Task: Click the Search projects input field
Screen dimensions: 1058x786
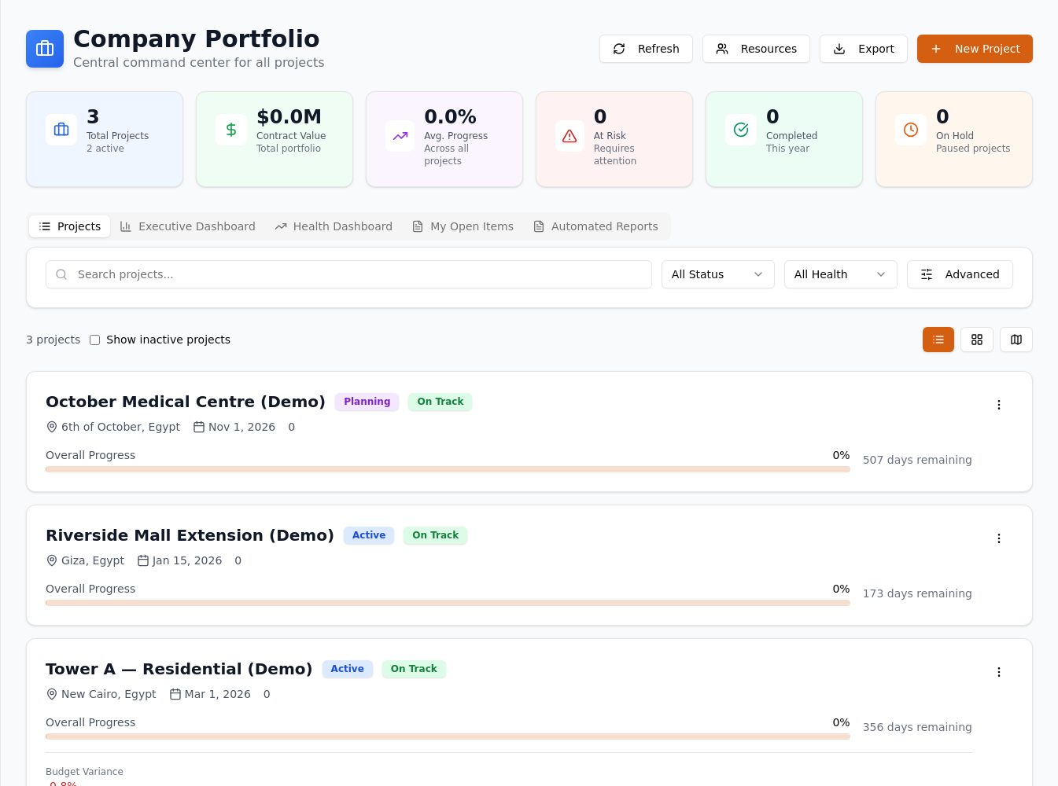Action: [x=348, y=274]
